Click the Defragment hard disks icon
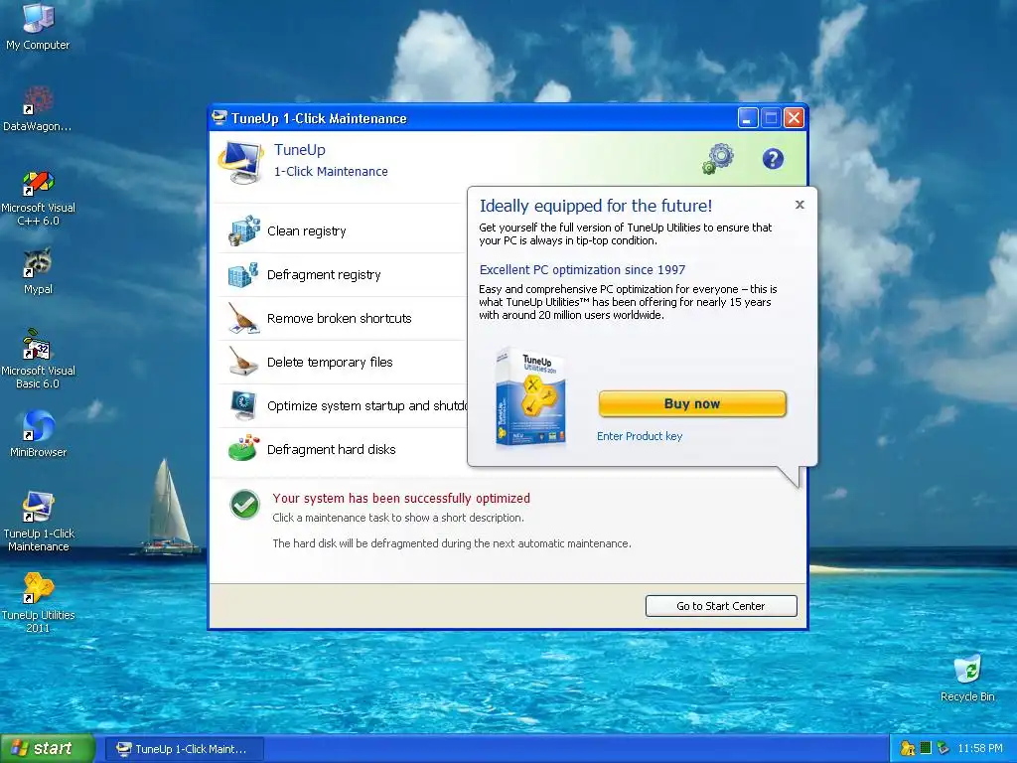1017x763 pixels. [x=244, y=449]
